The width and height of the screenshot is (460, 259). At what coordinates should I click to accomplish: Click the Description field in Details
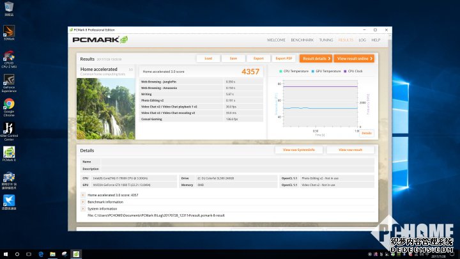[x=237, y=169]
